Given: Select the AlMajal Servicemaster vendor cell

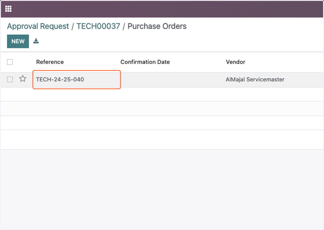Looking at the screenshot, I should point(255,80).
